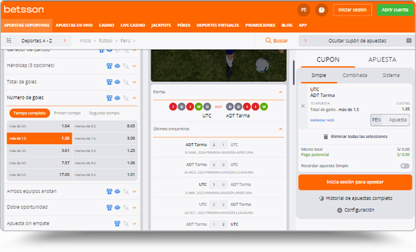Select the Primer tiempo option
This screenshot has width=416, height=252.
click(x=67, y=113)
